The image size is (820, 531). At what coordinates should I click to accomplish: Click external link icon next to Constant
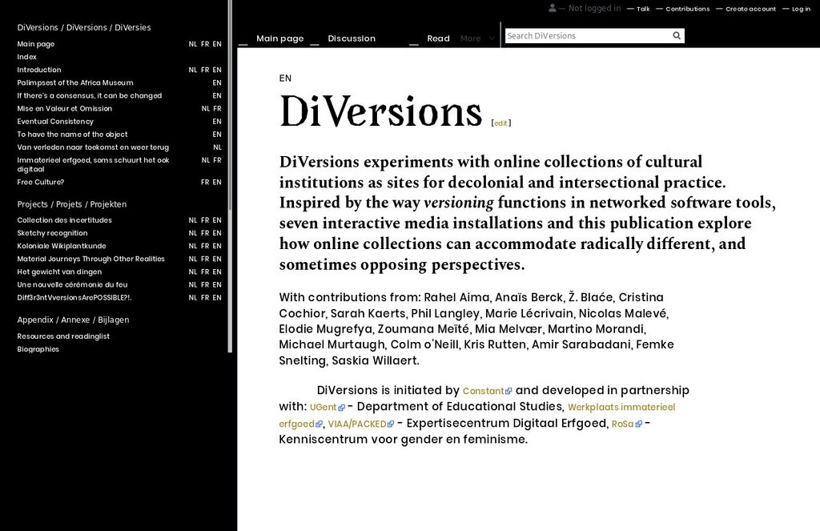tap(508, 392)
